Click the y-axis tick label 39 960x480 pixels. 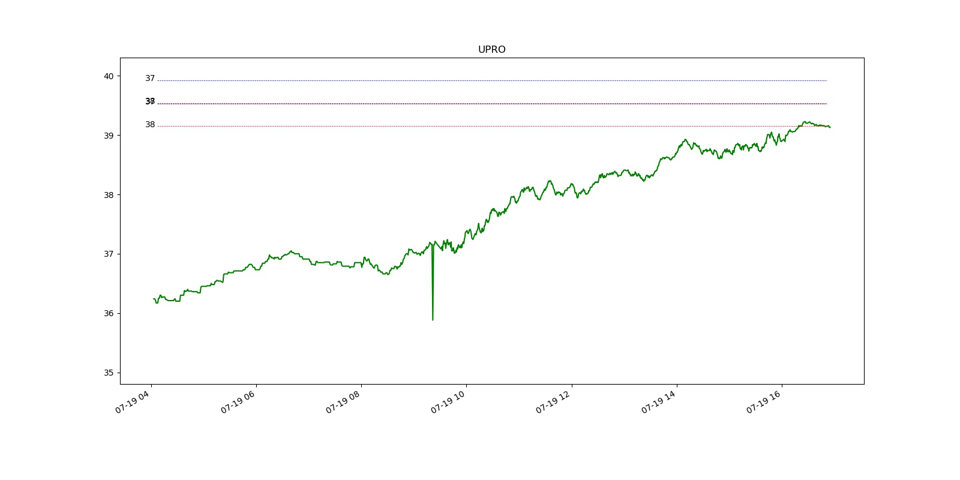click(109, 136)
